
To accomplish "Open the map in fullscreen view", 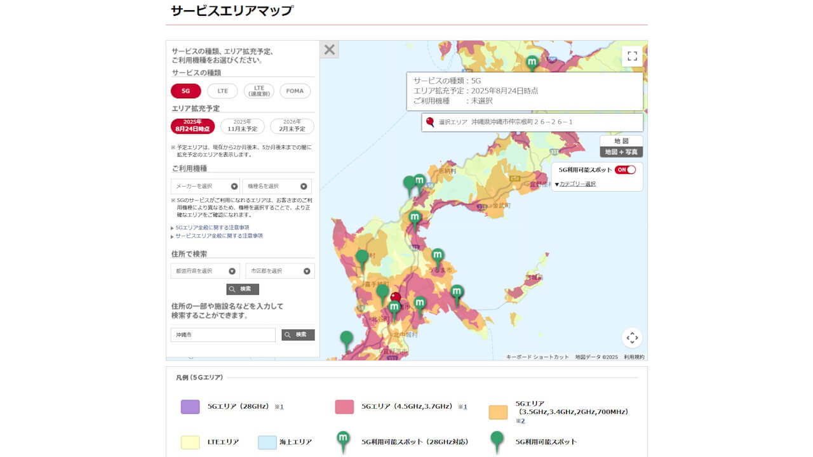I will pyautogui.click(x=632, y=56).
